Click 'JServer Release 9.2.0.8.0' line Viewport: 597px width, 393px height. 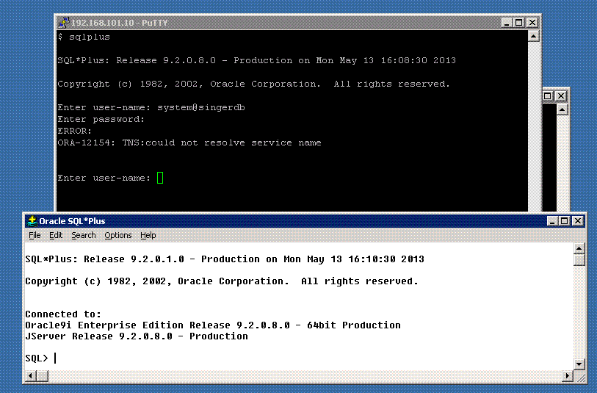point(137,336)
